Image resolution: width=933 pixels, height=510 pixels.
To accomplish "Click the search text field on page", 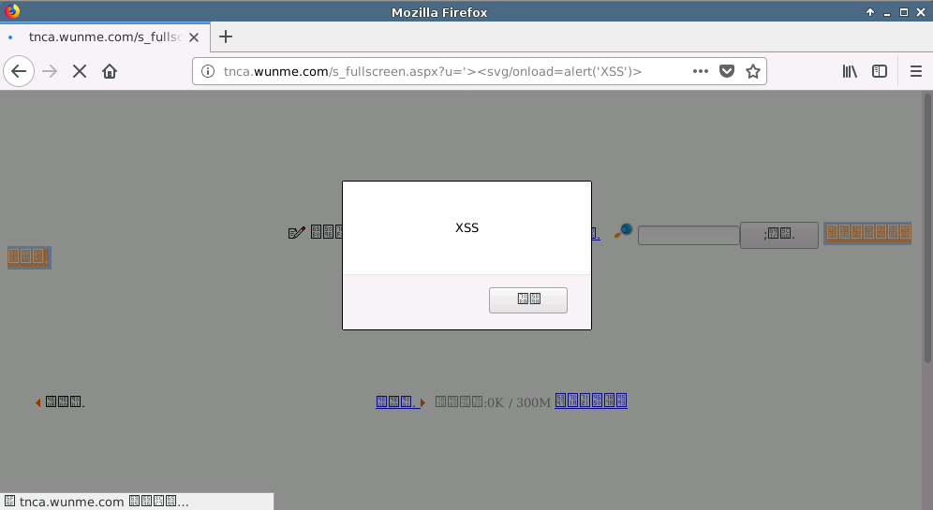I will tap(689, 236).
